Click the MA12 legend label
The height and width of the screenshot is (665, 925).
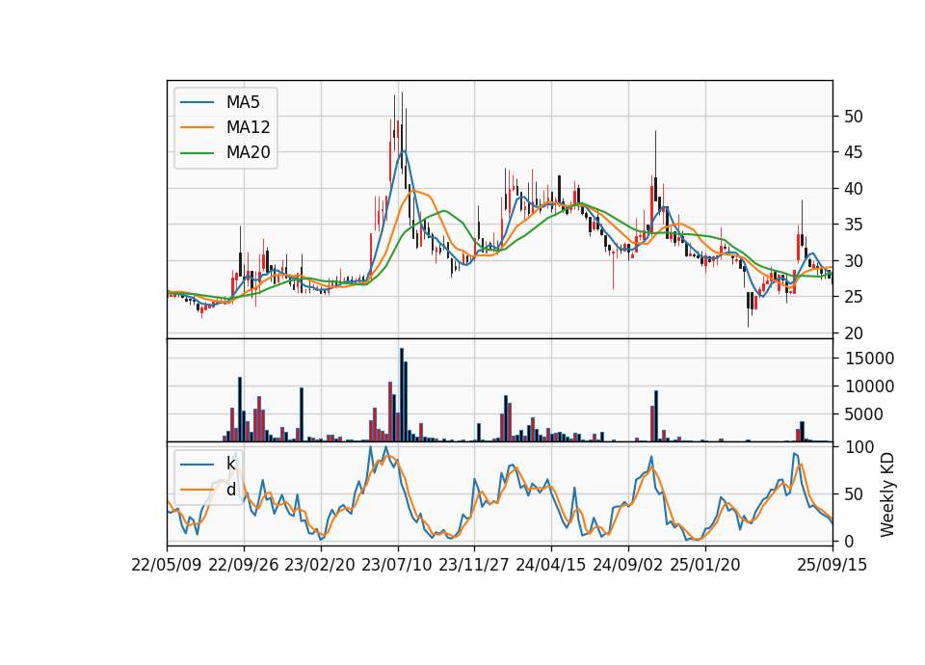(x=248, y=127)
